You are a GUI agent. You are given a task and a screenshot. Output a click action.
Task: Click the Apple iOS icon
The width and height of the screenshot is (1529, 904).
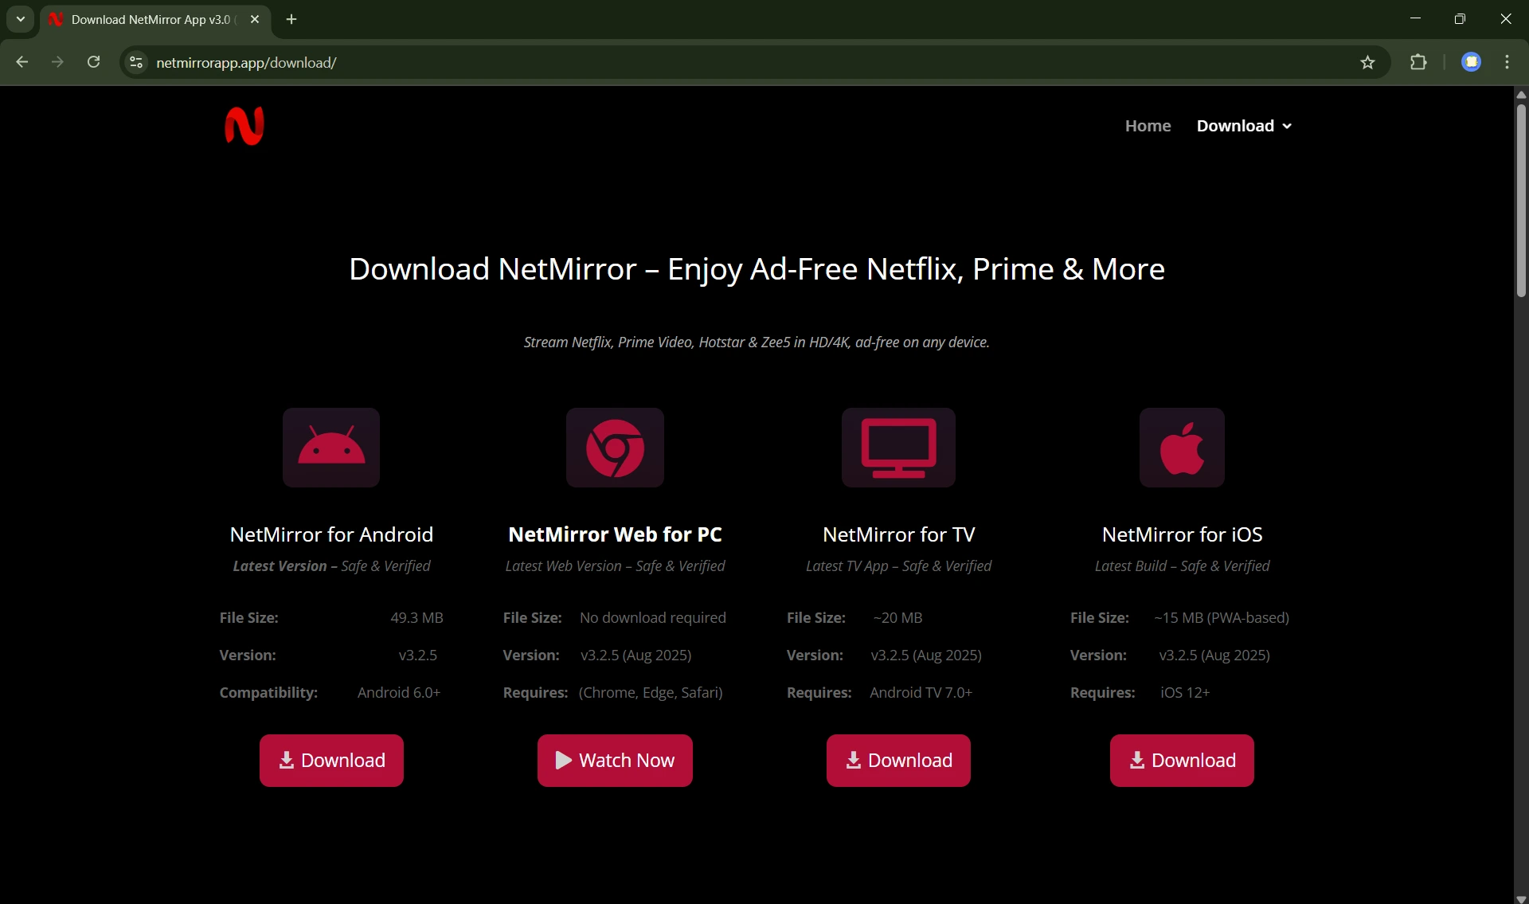[x=1182, y=448]
